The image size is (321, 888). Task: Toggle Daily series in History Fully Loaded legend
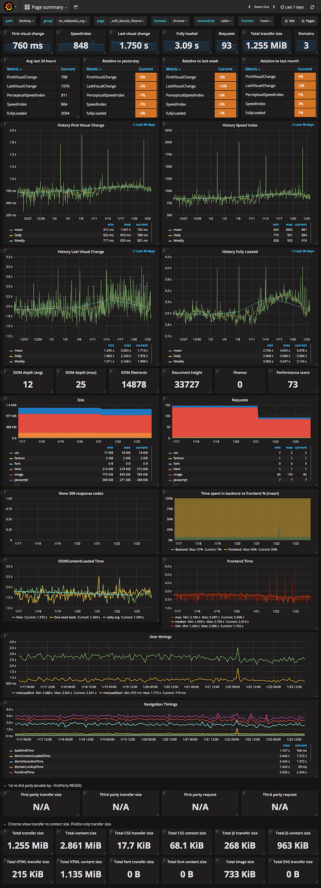pos(177,356)
